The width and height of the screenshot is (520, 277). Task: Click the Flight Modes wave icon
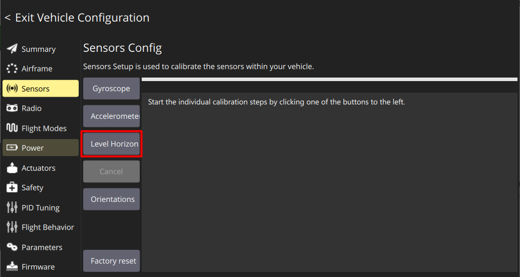click(12, 128)
